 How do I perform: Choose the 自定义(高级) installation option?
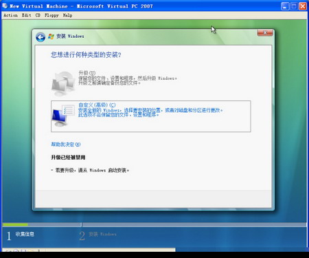click(151, 116)
